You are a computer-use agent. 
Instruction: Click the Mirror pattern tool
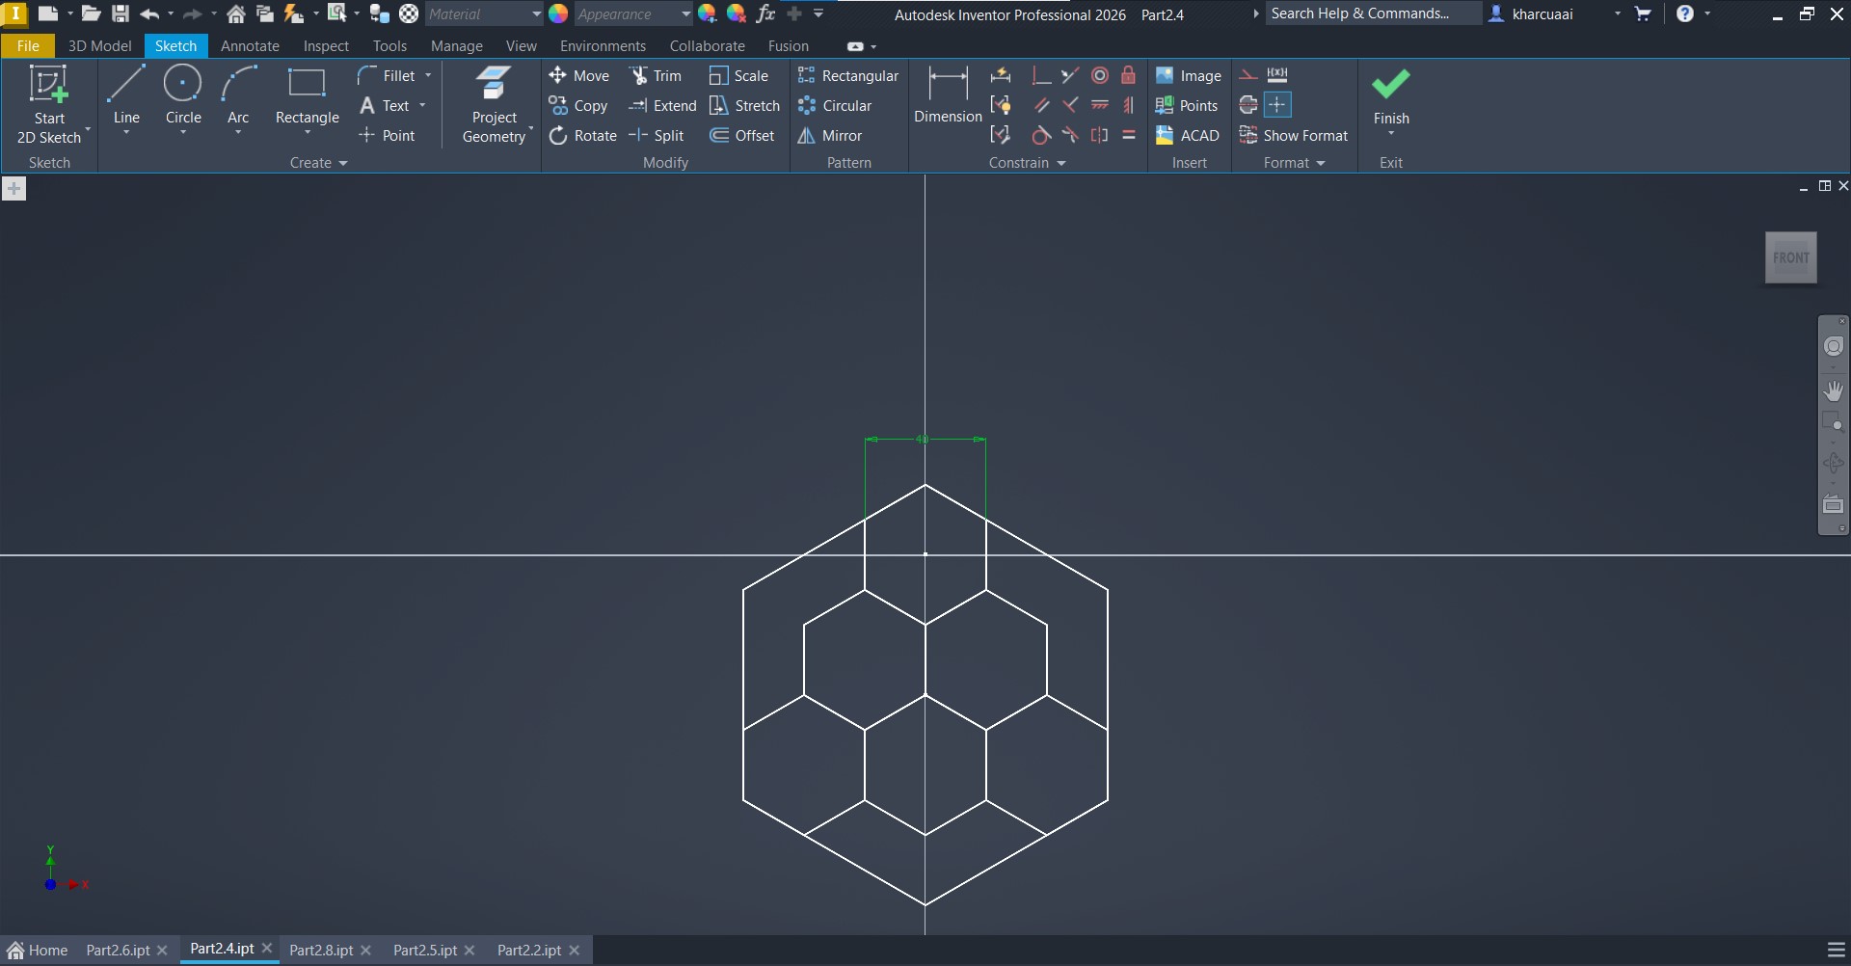pyautogui.click(x=830, y=136)
